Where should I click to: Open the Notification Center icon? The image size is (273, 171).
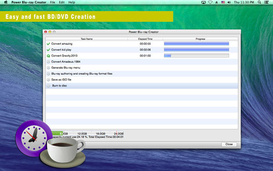click(x=266, y=2)
